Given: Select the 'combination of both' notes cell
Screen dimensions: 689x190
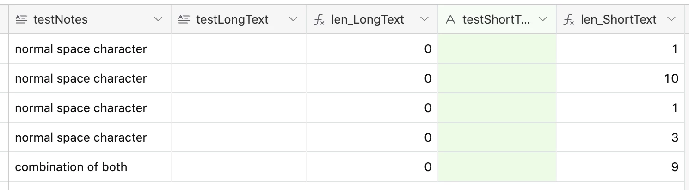Looking at the screenshot, I should click(90, 167).
